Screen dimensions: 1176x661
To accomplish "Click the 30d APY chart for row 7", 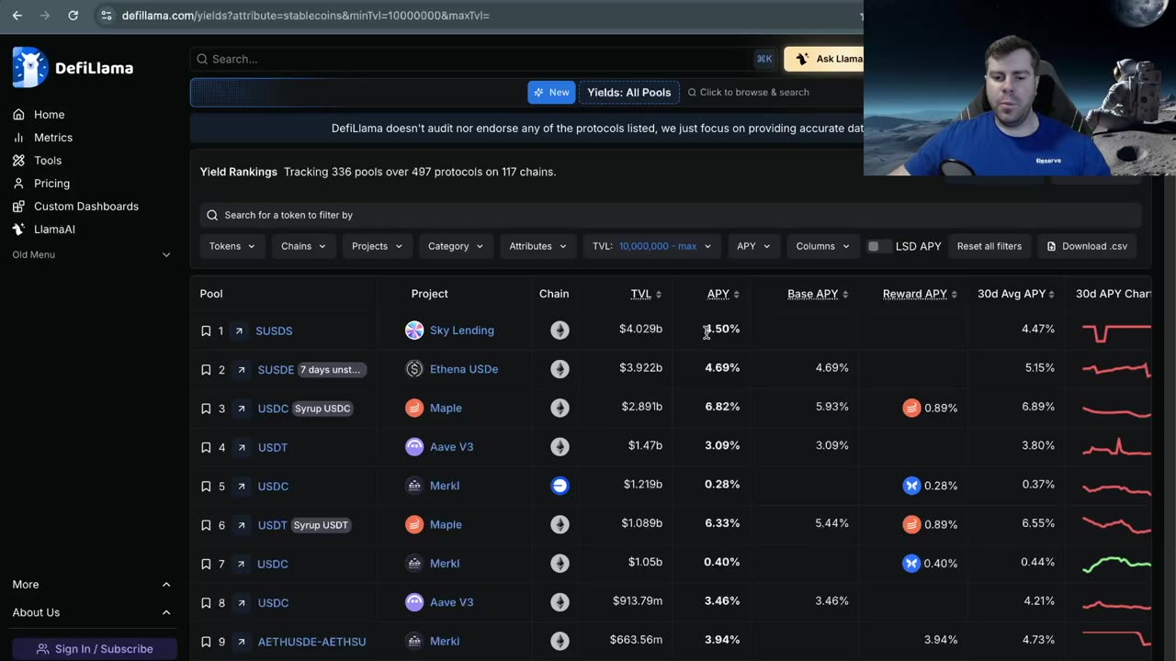I will (x=1116, y=564).
